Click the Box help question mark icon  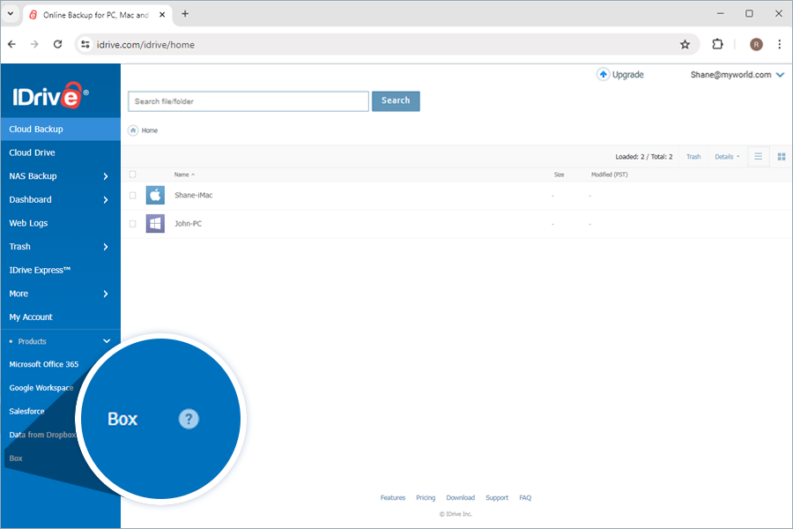189,419
